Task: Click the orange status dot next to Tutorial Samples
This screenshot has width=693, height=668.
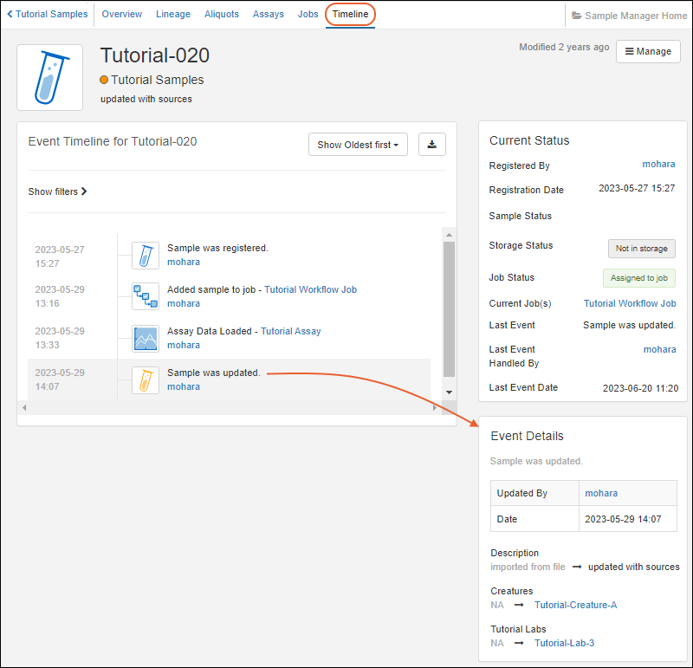Action: point(105,80)
